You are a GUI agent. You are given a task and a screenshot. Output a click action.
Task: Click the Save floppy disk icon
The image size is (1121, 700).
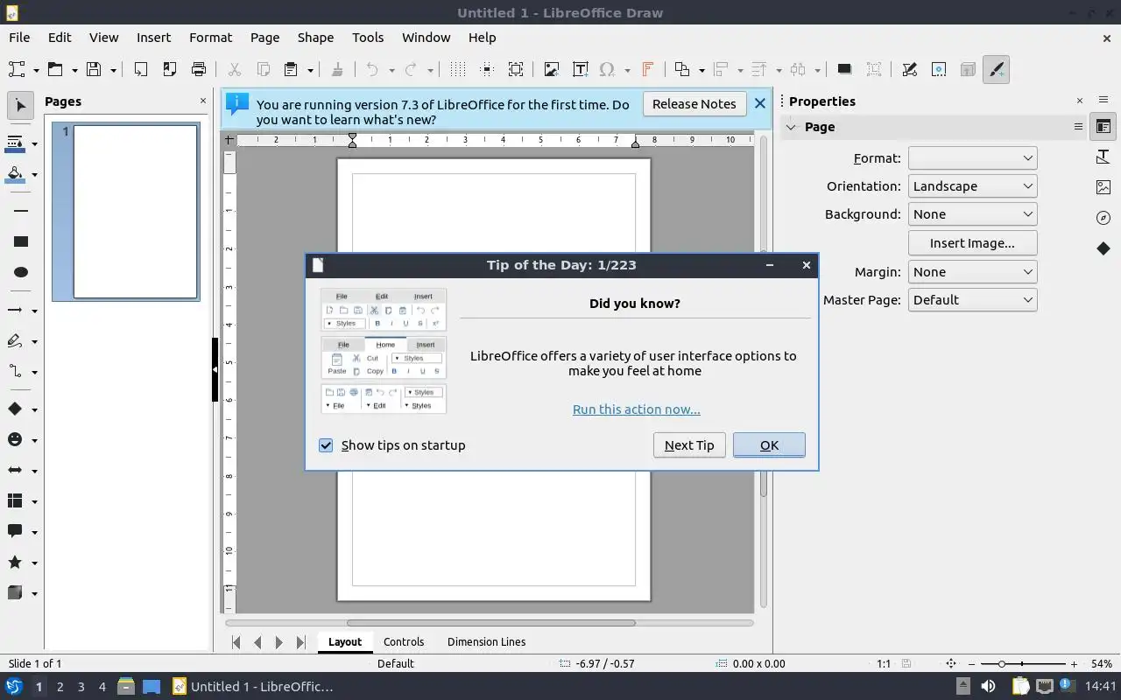(94, 69)
